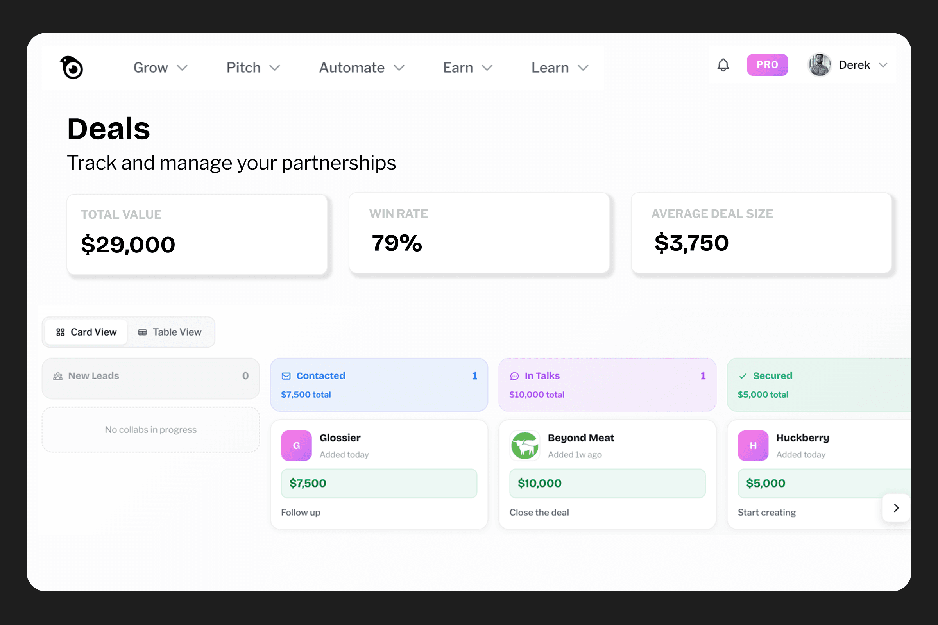Screen dimensions: 938x625
Task: Select the Glossier brand avatar
Action: click(296, 445)
